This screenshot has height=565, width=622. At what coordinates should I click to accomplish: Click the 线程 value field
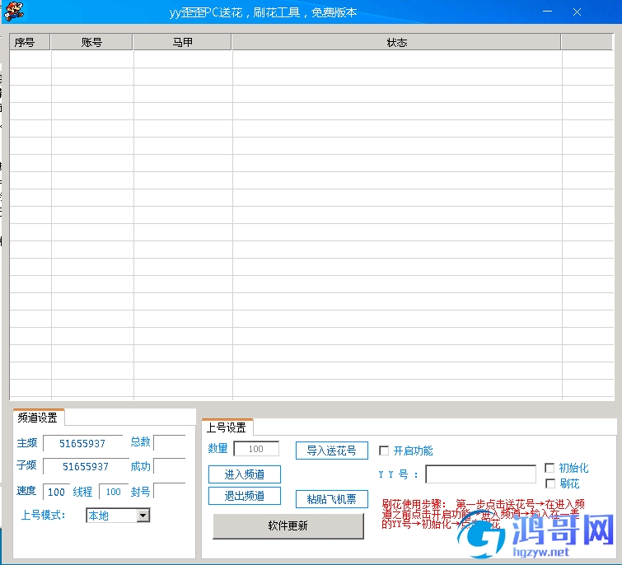(114, 492)
